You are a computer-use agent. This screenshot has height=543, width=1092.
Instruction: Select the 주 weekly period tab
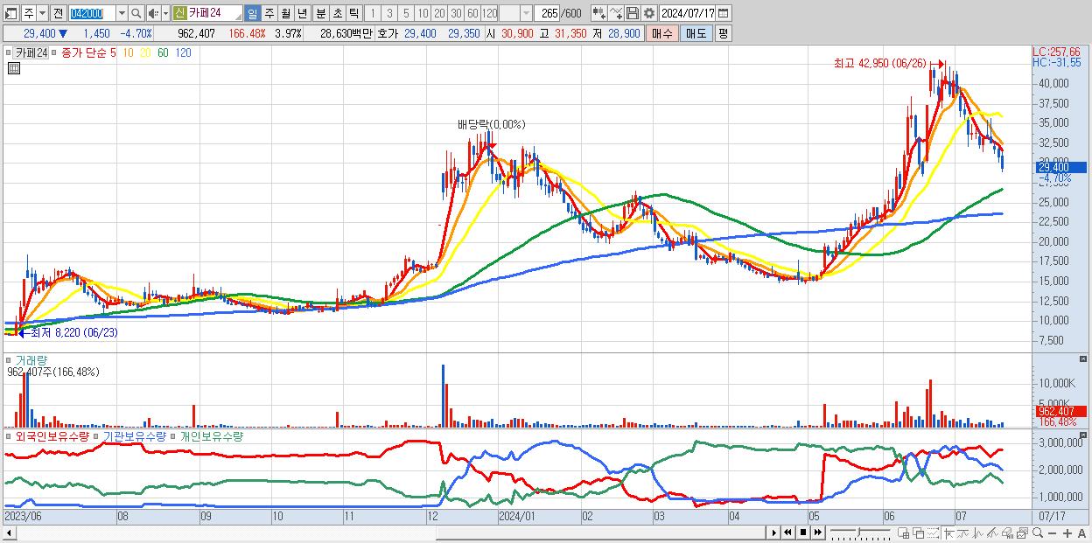tap(269, 13)
